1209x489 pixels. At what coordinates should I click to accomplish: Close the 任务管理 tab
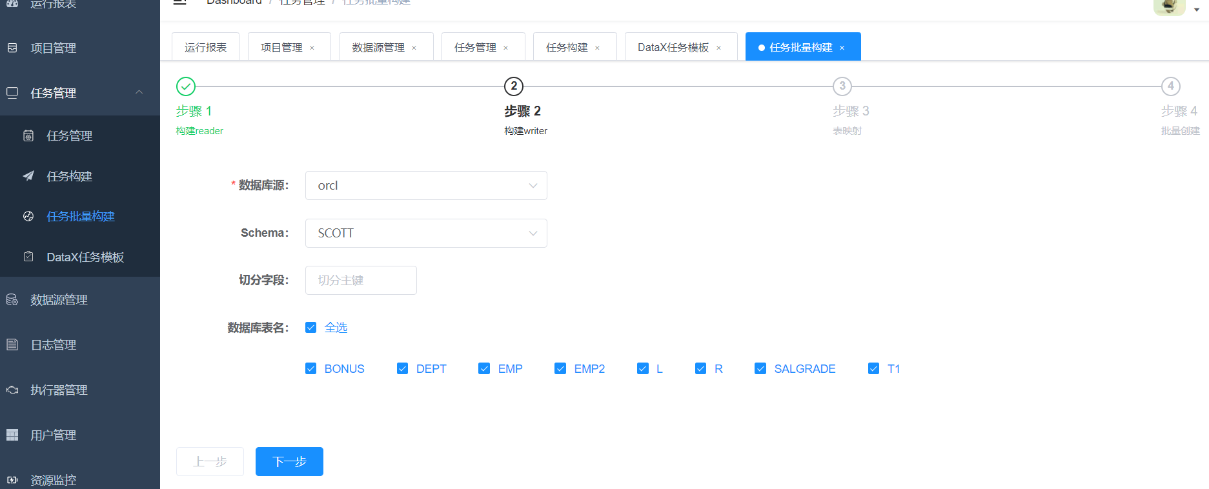click(506, 48)
